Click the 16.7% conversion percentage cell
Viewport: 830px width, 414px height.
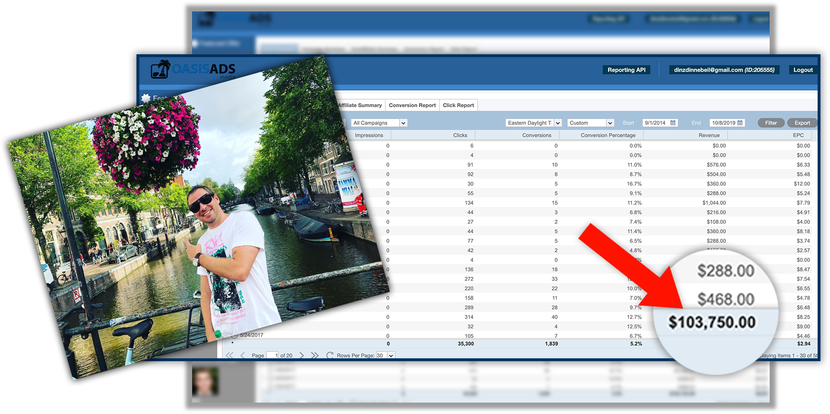pos(635,184)
